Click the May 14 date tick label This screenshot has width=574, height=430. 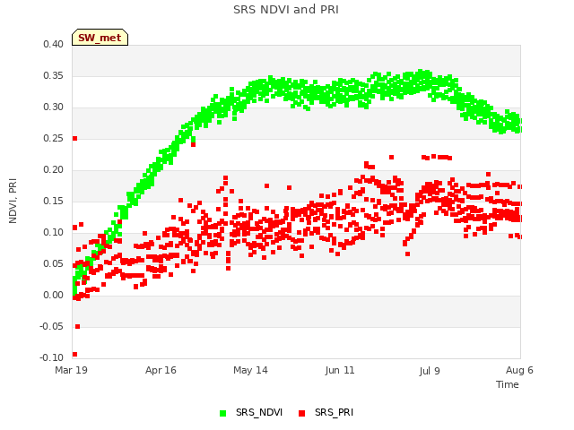click(250, 370)
